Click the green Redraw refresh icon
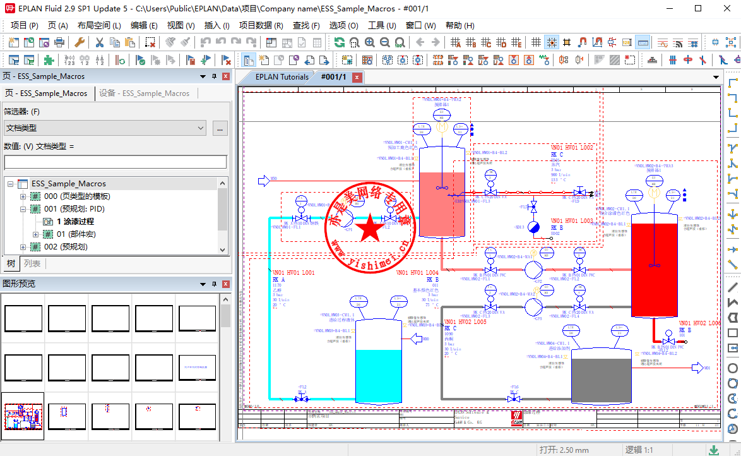Image resolution: width=741 pixels, height=456 pixels. (x=340, y=42)
